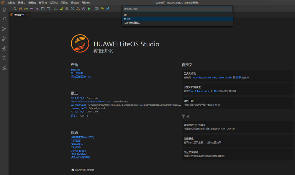Screen dimensions: 295x175
Task: Toggle the show welcome page on startup checkbox
Action: click(73, 170)
